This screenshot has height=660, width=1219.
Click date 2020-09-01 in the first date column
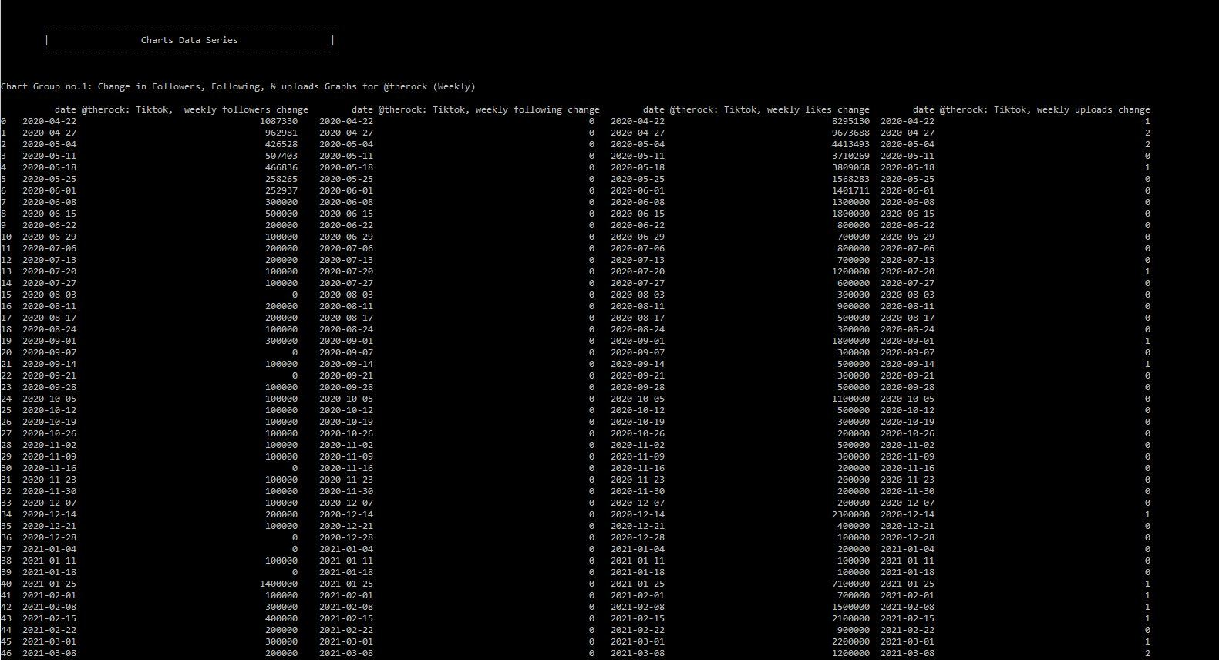49,341
